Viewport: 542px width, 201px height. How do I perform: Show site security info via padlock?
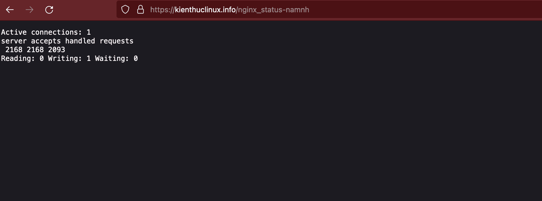tap(141, 10)
